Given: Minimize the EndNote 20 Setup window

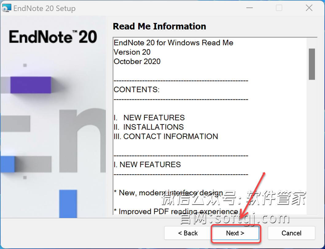Looking at the screenshot, I should pos(249,8).
